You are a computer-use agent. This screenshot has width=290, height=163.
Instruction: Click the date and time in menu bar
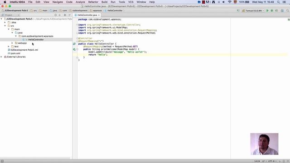(x=263, y=2)
